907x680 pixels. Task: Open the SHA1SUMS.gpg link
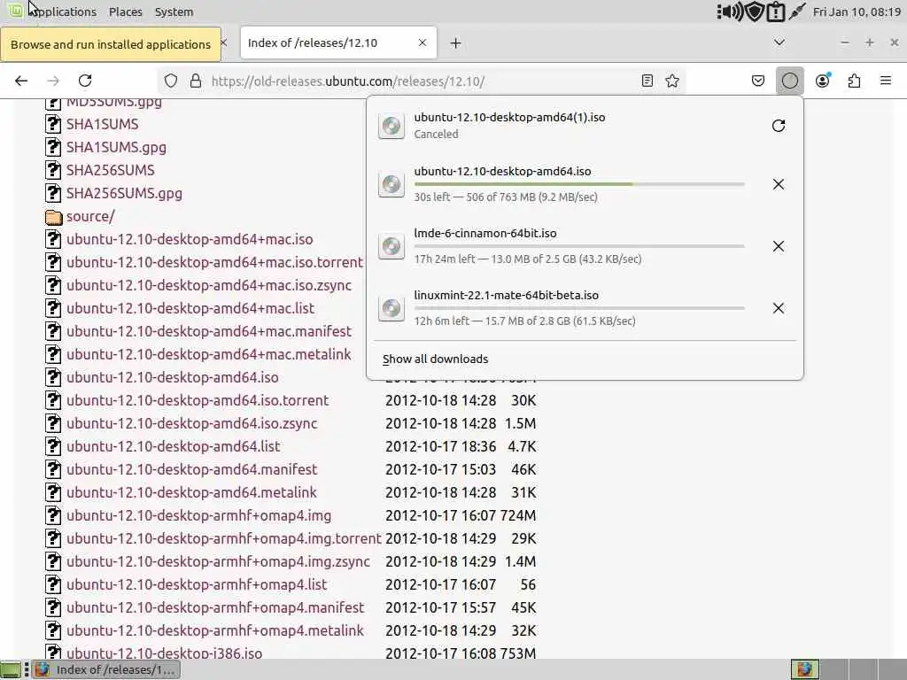[116, 148]
